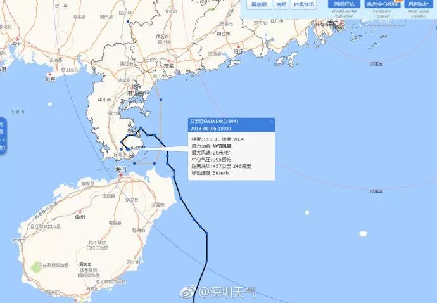Select forecast point at the northern end of the dashed path
The image size is (437, 303).
click(x=128, y=22)
